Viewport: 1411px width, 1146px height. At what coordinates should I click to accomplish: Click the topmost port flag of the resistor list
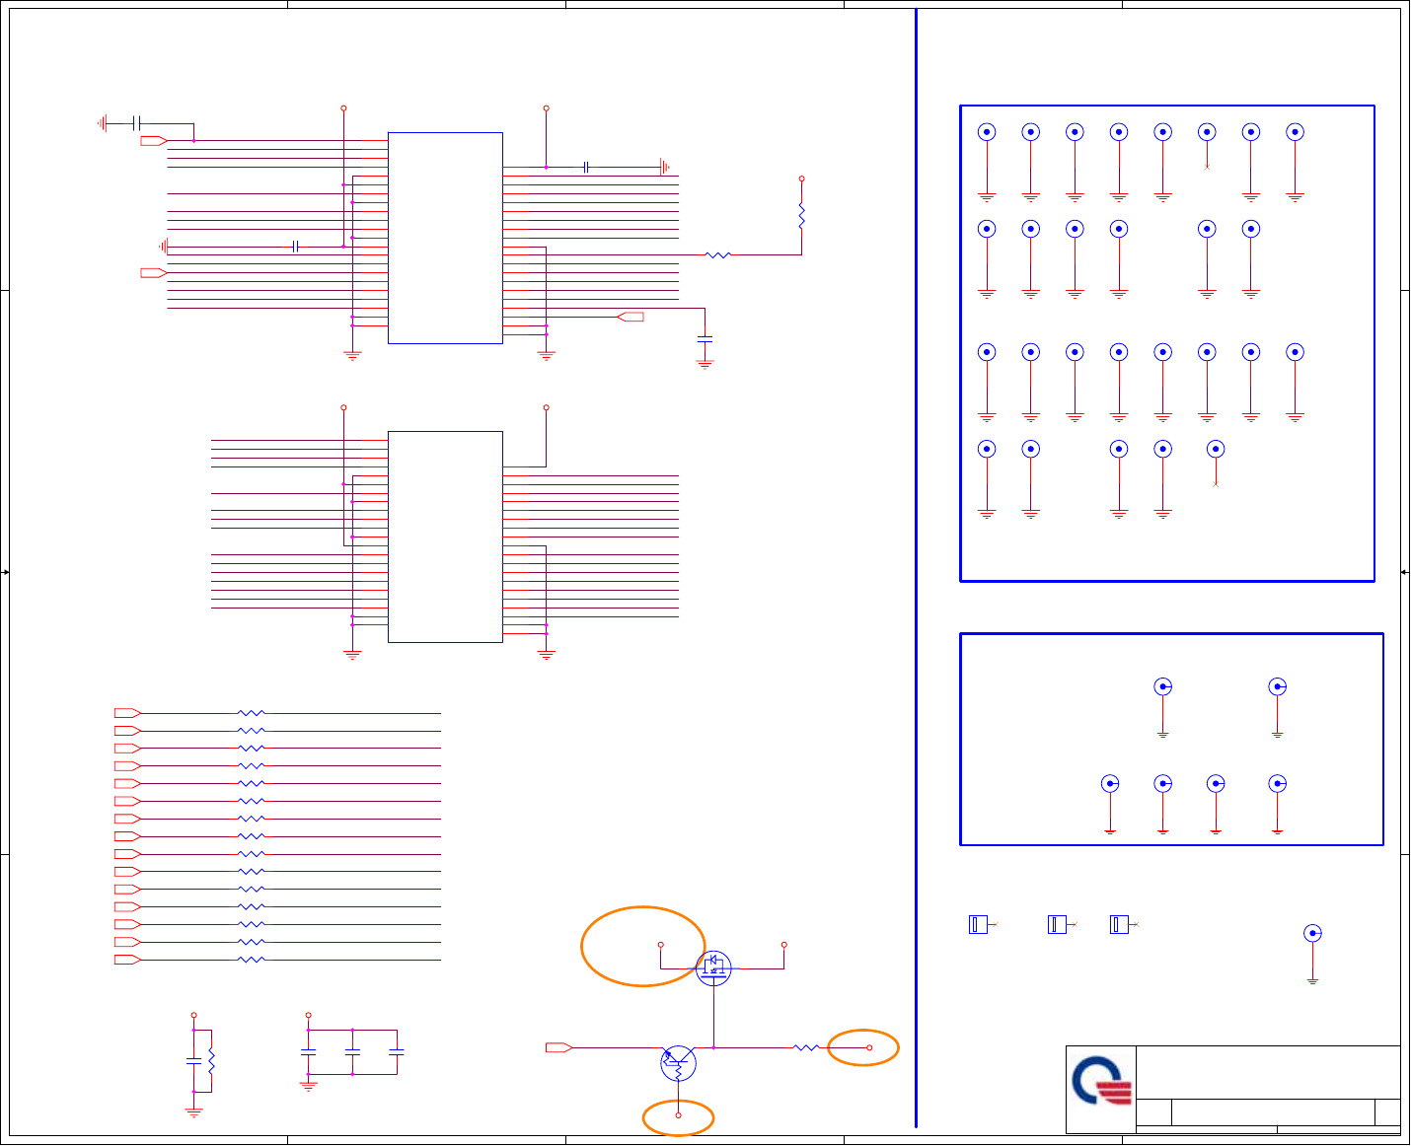[127, 712]
